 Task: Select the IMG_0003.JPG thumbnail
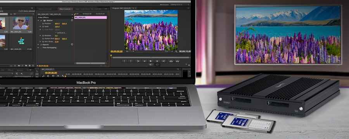pos(21,23)
